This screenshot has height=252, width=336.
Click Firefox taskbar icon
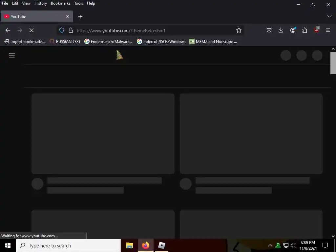[145, 245]
